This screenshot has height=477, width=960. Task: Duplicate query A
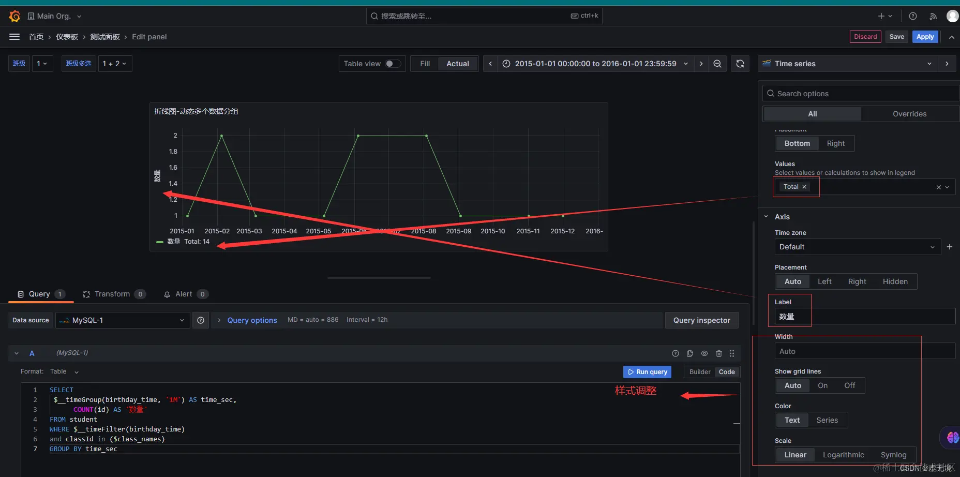tap(690, 353)
